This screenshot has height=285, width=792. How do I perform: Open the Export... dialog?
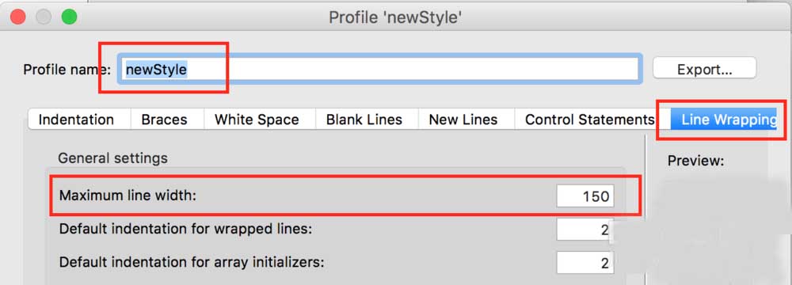[x=705, y=69]
